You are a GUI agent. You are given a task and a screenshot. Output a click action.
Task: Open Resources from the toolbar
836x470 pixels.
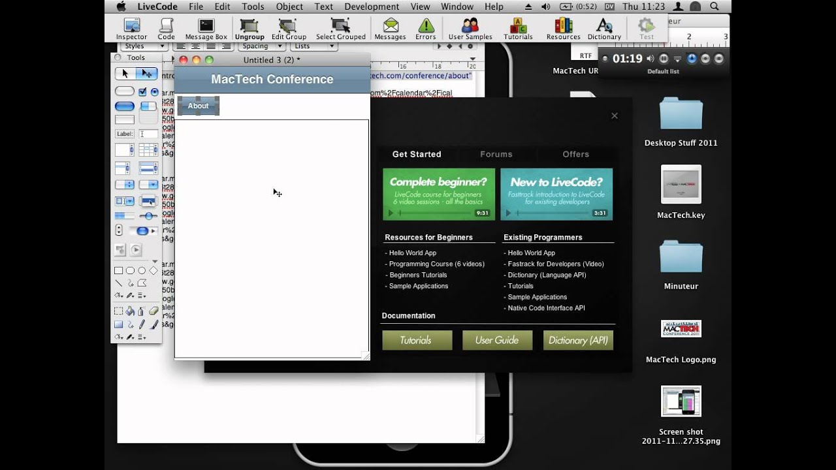563,29
